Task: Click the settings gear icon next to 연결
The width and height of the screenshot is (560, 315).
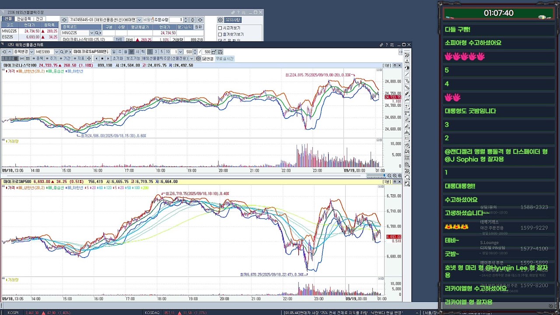Action: point(198,58)
